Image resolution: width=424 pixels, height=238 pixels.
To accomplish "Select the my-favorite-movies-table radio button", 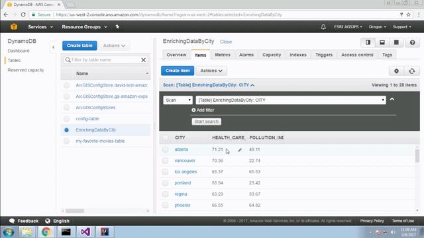I will pyautogui.click(x=66, y=141).
